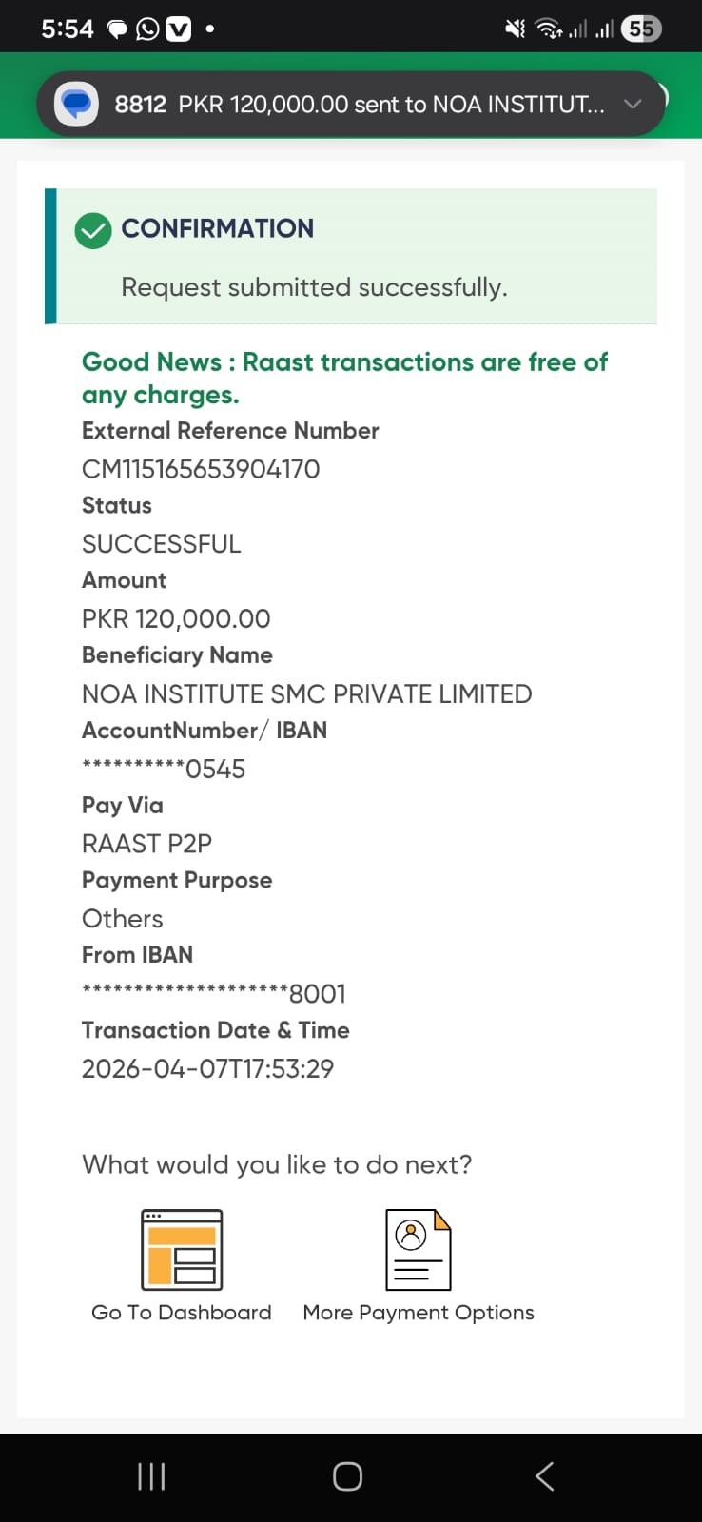
Task: Tap the external reference number CM115165653904170
Action: click(x=201, y=469)
